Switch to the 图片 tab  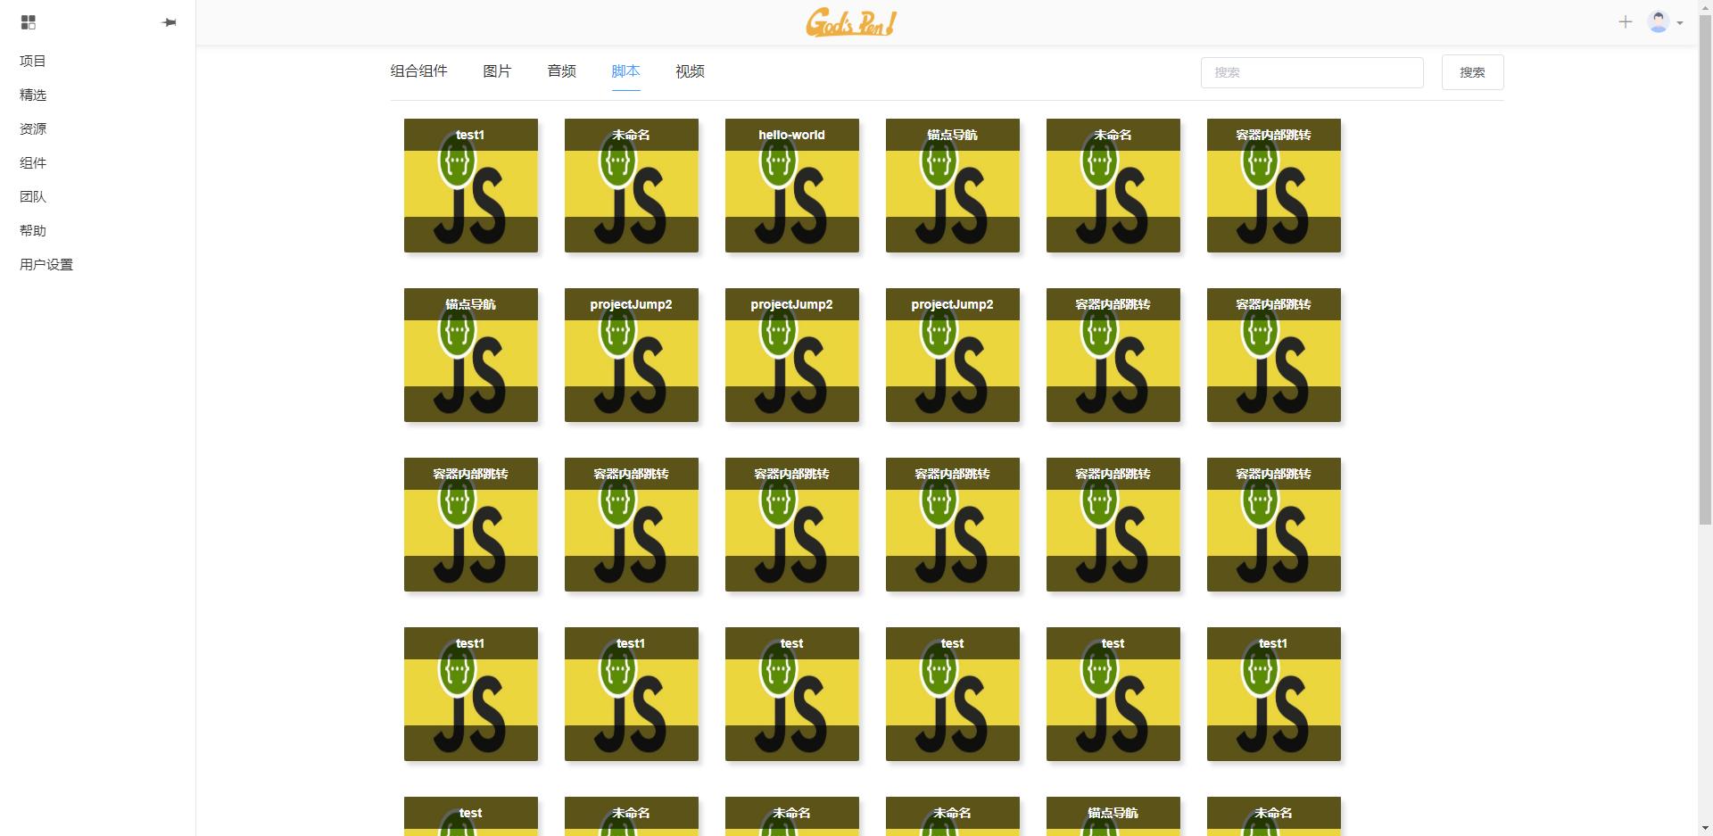click(497, 71)
